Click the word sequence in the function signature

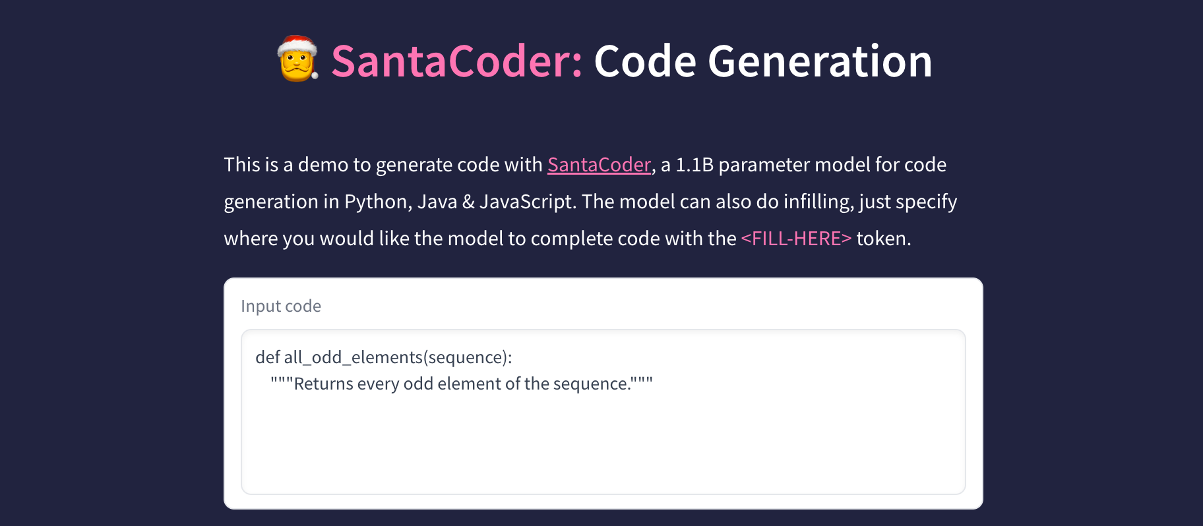pos(465,357)
